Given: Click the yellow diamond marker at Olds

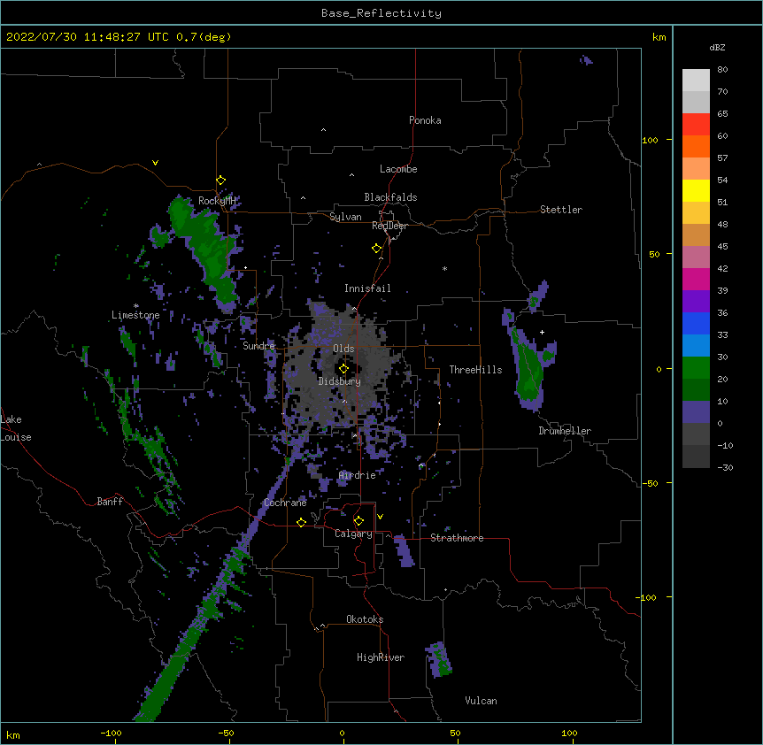Looking at the screenshot, I should coord(343,369).
